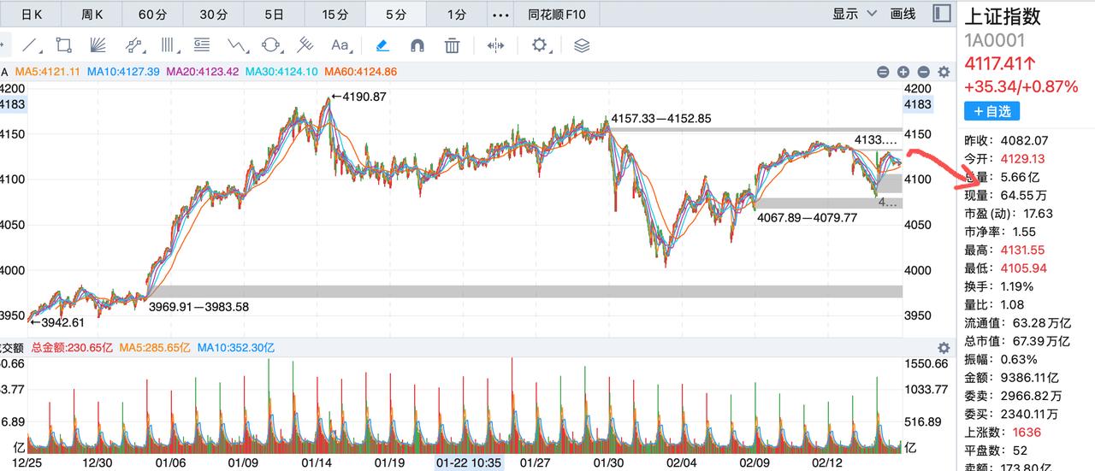Viewport: 1095px width, 471px height.
Task: Switch to the 5日 tab
Action: click(274, 14)
